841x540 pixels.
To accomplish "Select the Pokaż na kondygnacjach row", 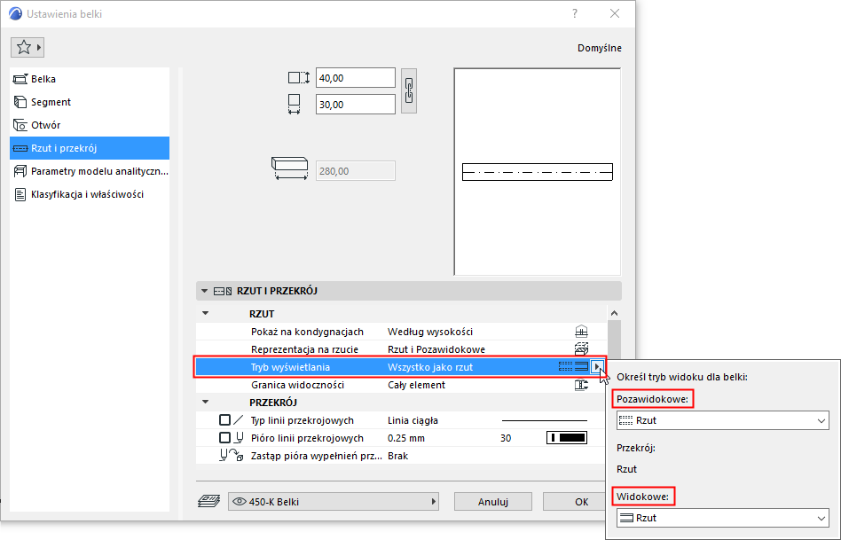I will point(401,332).
